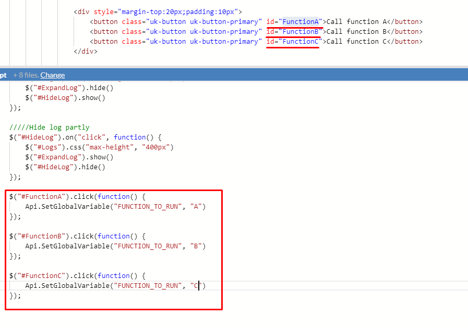Click the "A" value in the first SetGlobalVariable call
Image resolution: width=468 pixels, height=328 pixels.
point(196,207)
